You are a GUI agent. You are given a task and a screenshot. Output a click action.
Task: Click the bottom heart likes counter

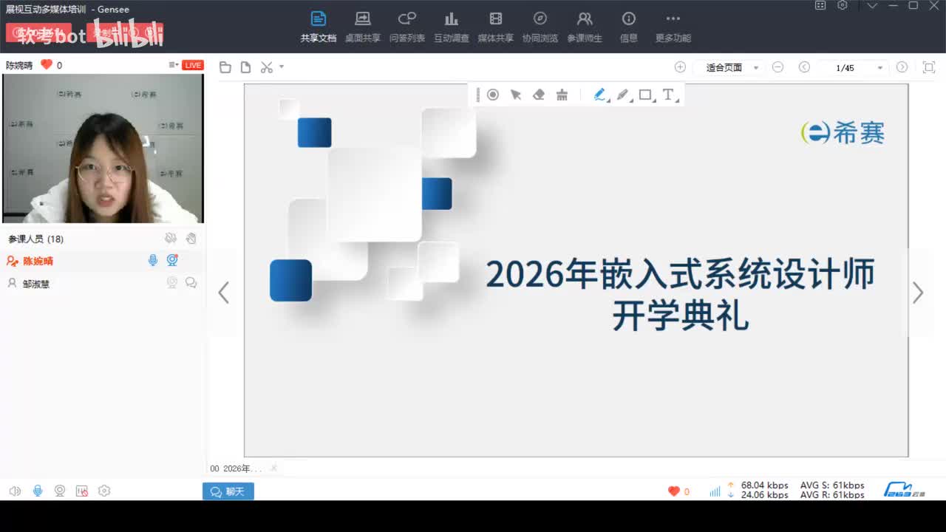(678, 491)
